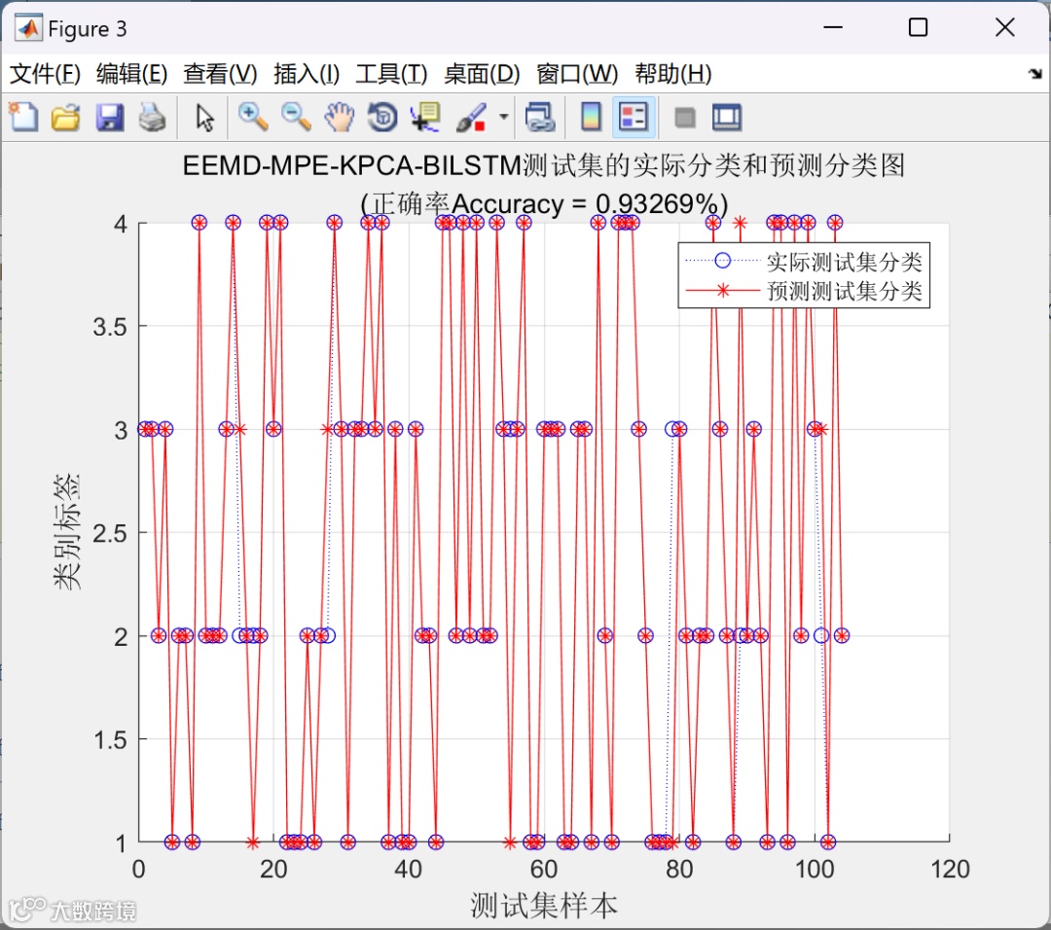
Task: Click the x-axis tick label 20
Action: tap(273, 869)
